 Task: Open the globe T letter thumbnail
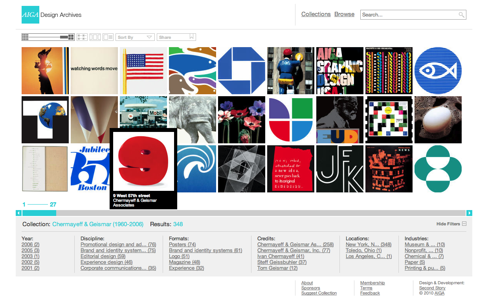click(45, 120)
